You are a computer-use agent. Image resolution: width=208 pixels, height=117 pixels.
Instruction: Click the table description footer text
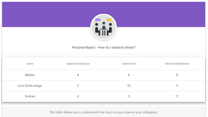coord(104,112)
